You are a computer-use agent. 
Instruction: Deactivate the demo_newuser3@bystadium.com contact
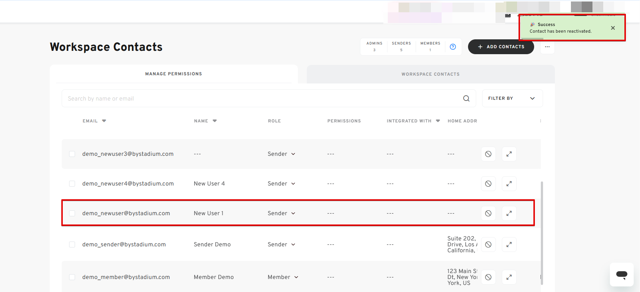pyautogui.click(x=488, y=154)
